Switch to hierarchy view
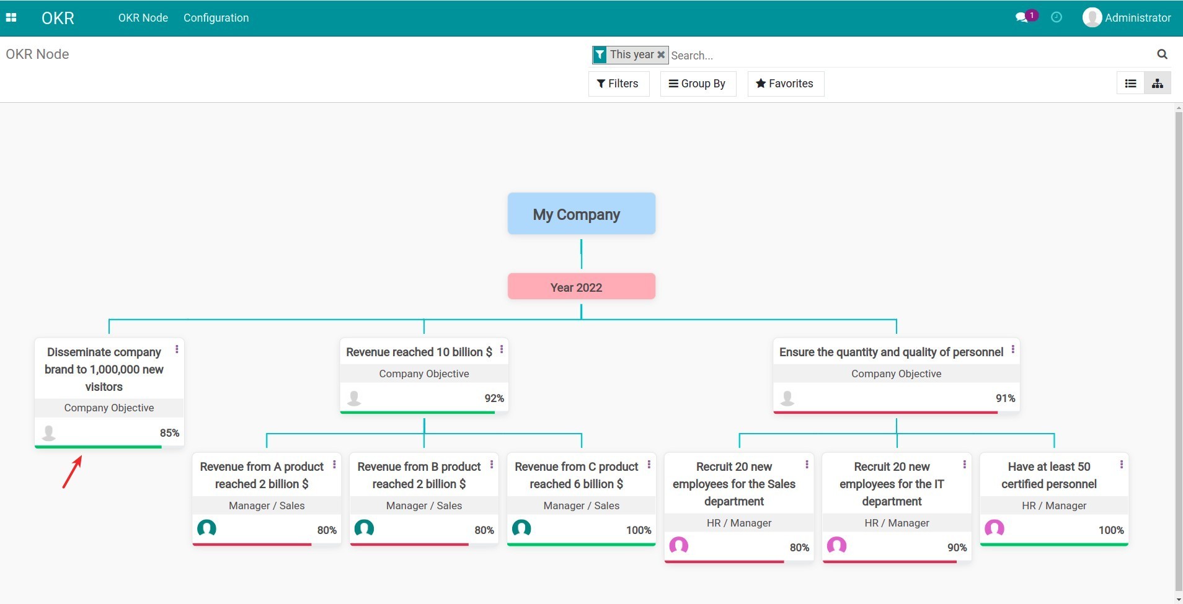Screen dimensions: 1183x604 tap(1158, 82)
